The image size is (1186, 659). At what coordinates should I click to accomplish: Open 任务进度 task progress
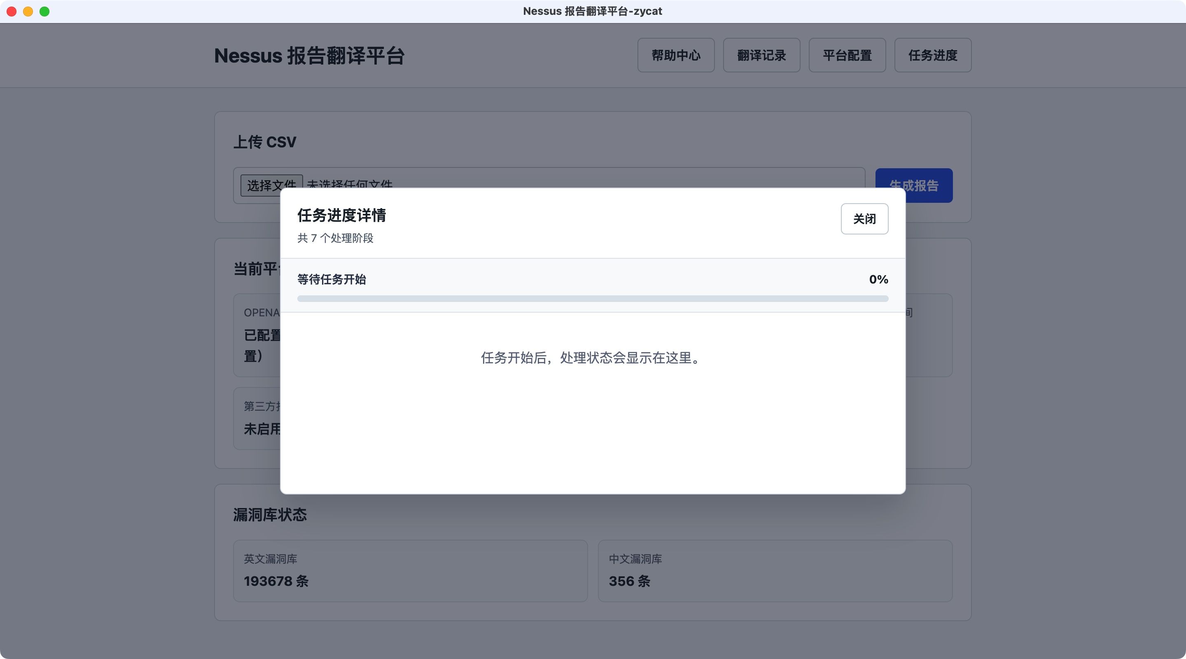[x=933, y=55]
